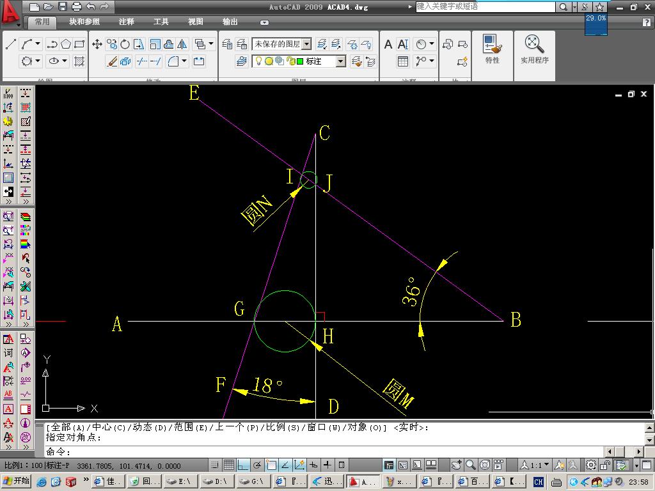Switch to the 输出 ribbon tab
The height and width of the screenshot is (491, 655).
[x=230, y=22]
